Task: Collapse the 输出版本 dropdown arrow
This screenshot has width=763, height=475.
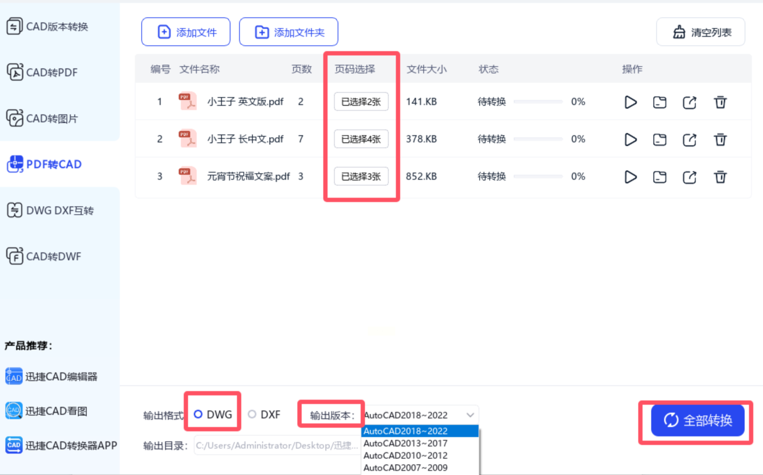Action: 470,415
